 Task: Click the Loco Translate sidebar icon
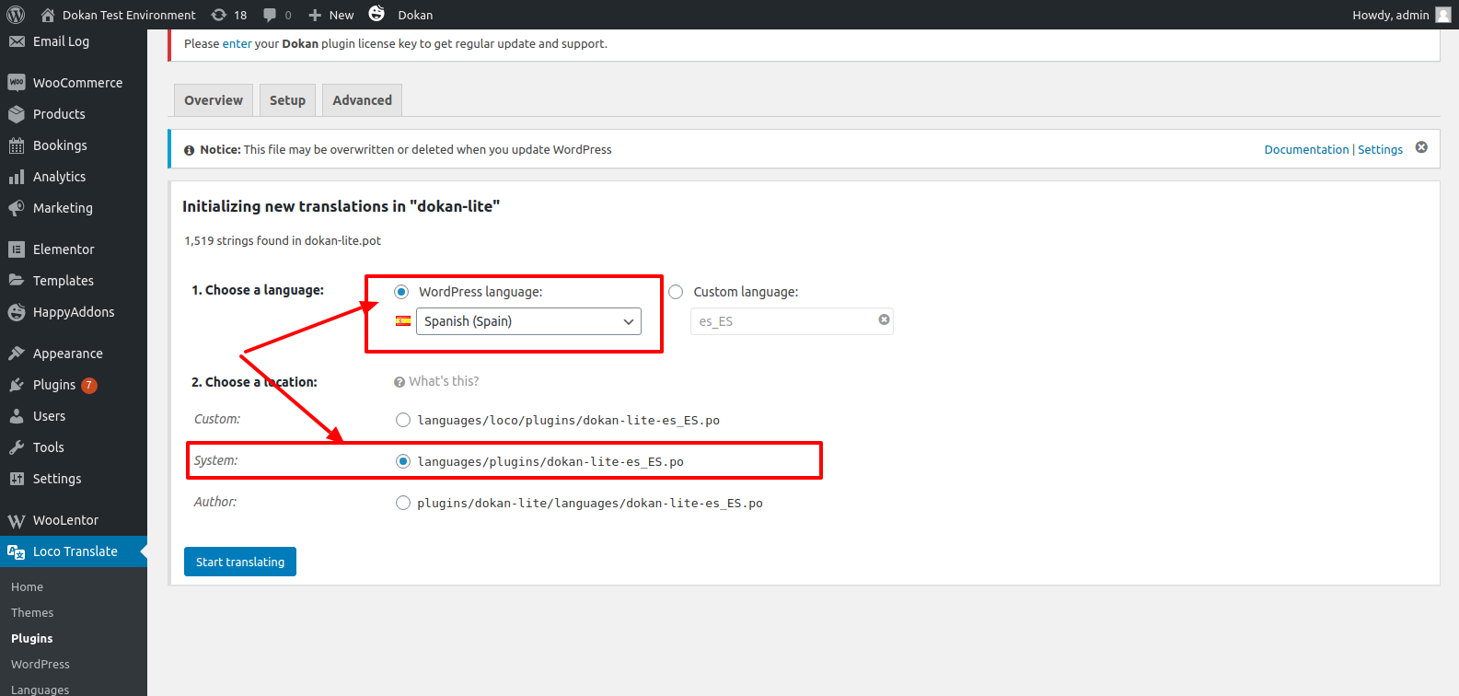[17, 551]
